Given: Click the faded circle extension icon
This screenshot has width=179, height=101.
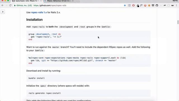Looking at the screenshot, I should (x=169, y=5).
